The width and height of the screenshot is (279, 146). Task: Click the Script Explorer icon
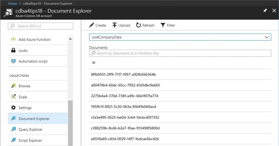(x=13, y=140)
